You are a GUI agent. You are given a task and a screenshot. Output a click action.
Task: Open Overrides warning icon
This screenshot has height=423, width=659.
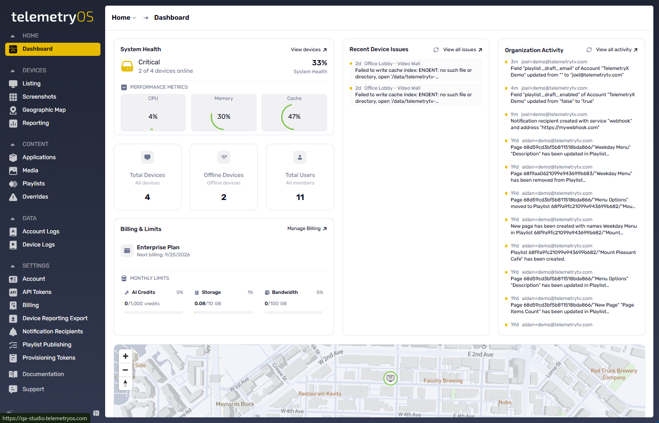[x=13, y=197]
